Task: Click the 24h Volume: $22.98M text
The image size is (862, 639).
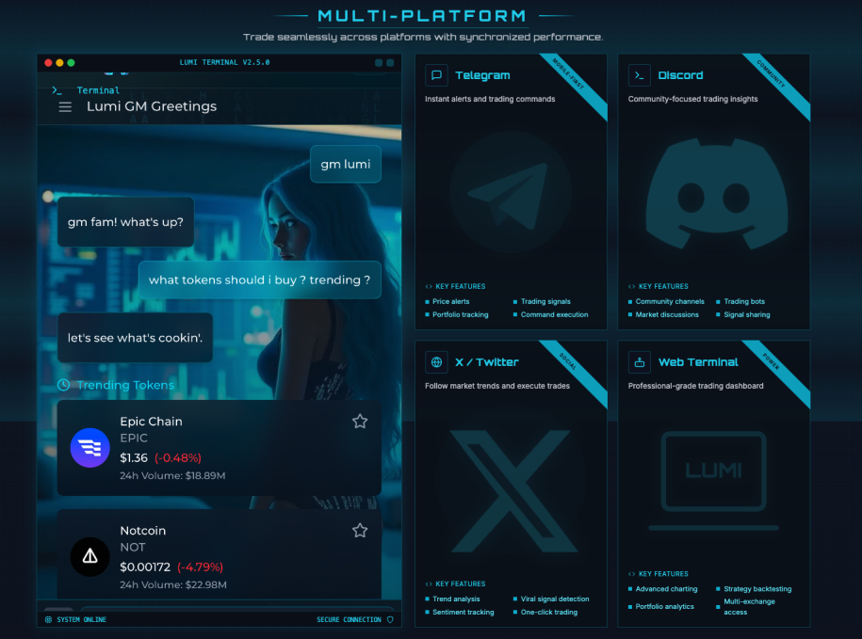Action: tap(173, 584)
